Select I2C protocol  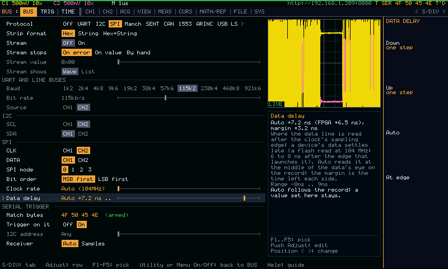(x=101, y=24)
